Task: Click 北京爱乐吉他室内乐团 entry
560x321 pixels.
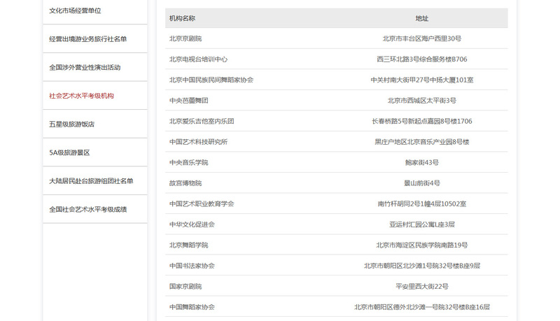Action: 202,121
